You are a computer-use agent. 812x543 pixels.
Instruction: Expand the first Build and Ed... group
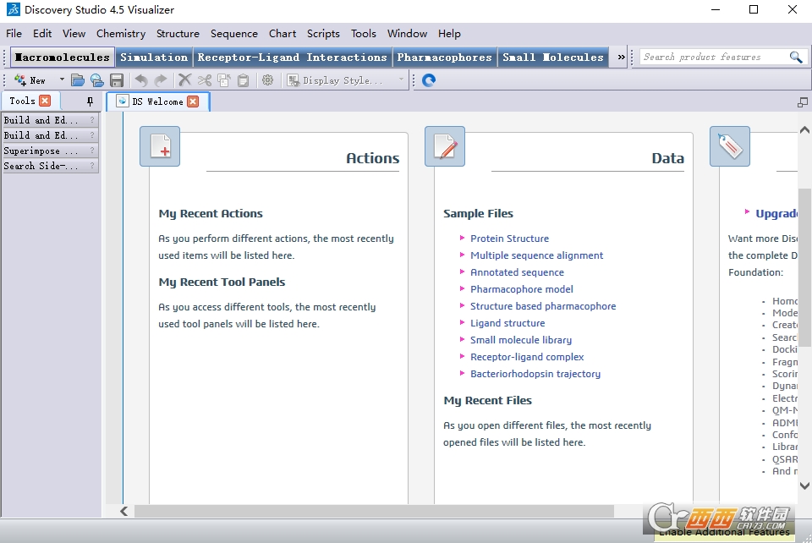coord(50,120)
